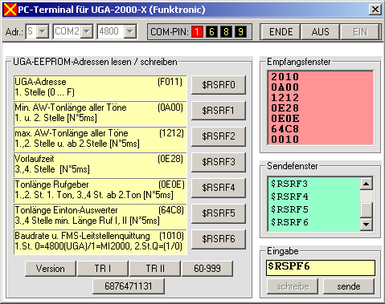The width and height of the screenshot is (385, 304).
Task: Click COM-PIN indicator 8
Action: click(x=226, y=32)
